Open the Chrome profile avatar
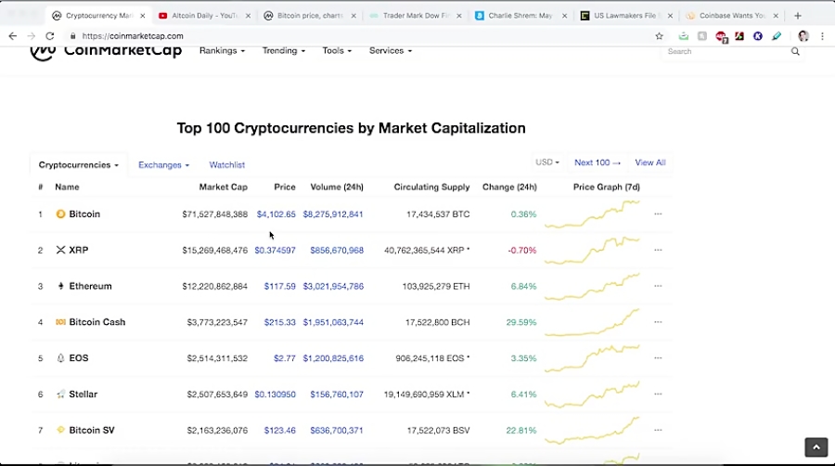Image resolution: width=835 pixels, height=466 pixels. 803,36
